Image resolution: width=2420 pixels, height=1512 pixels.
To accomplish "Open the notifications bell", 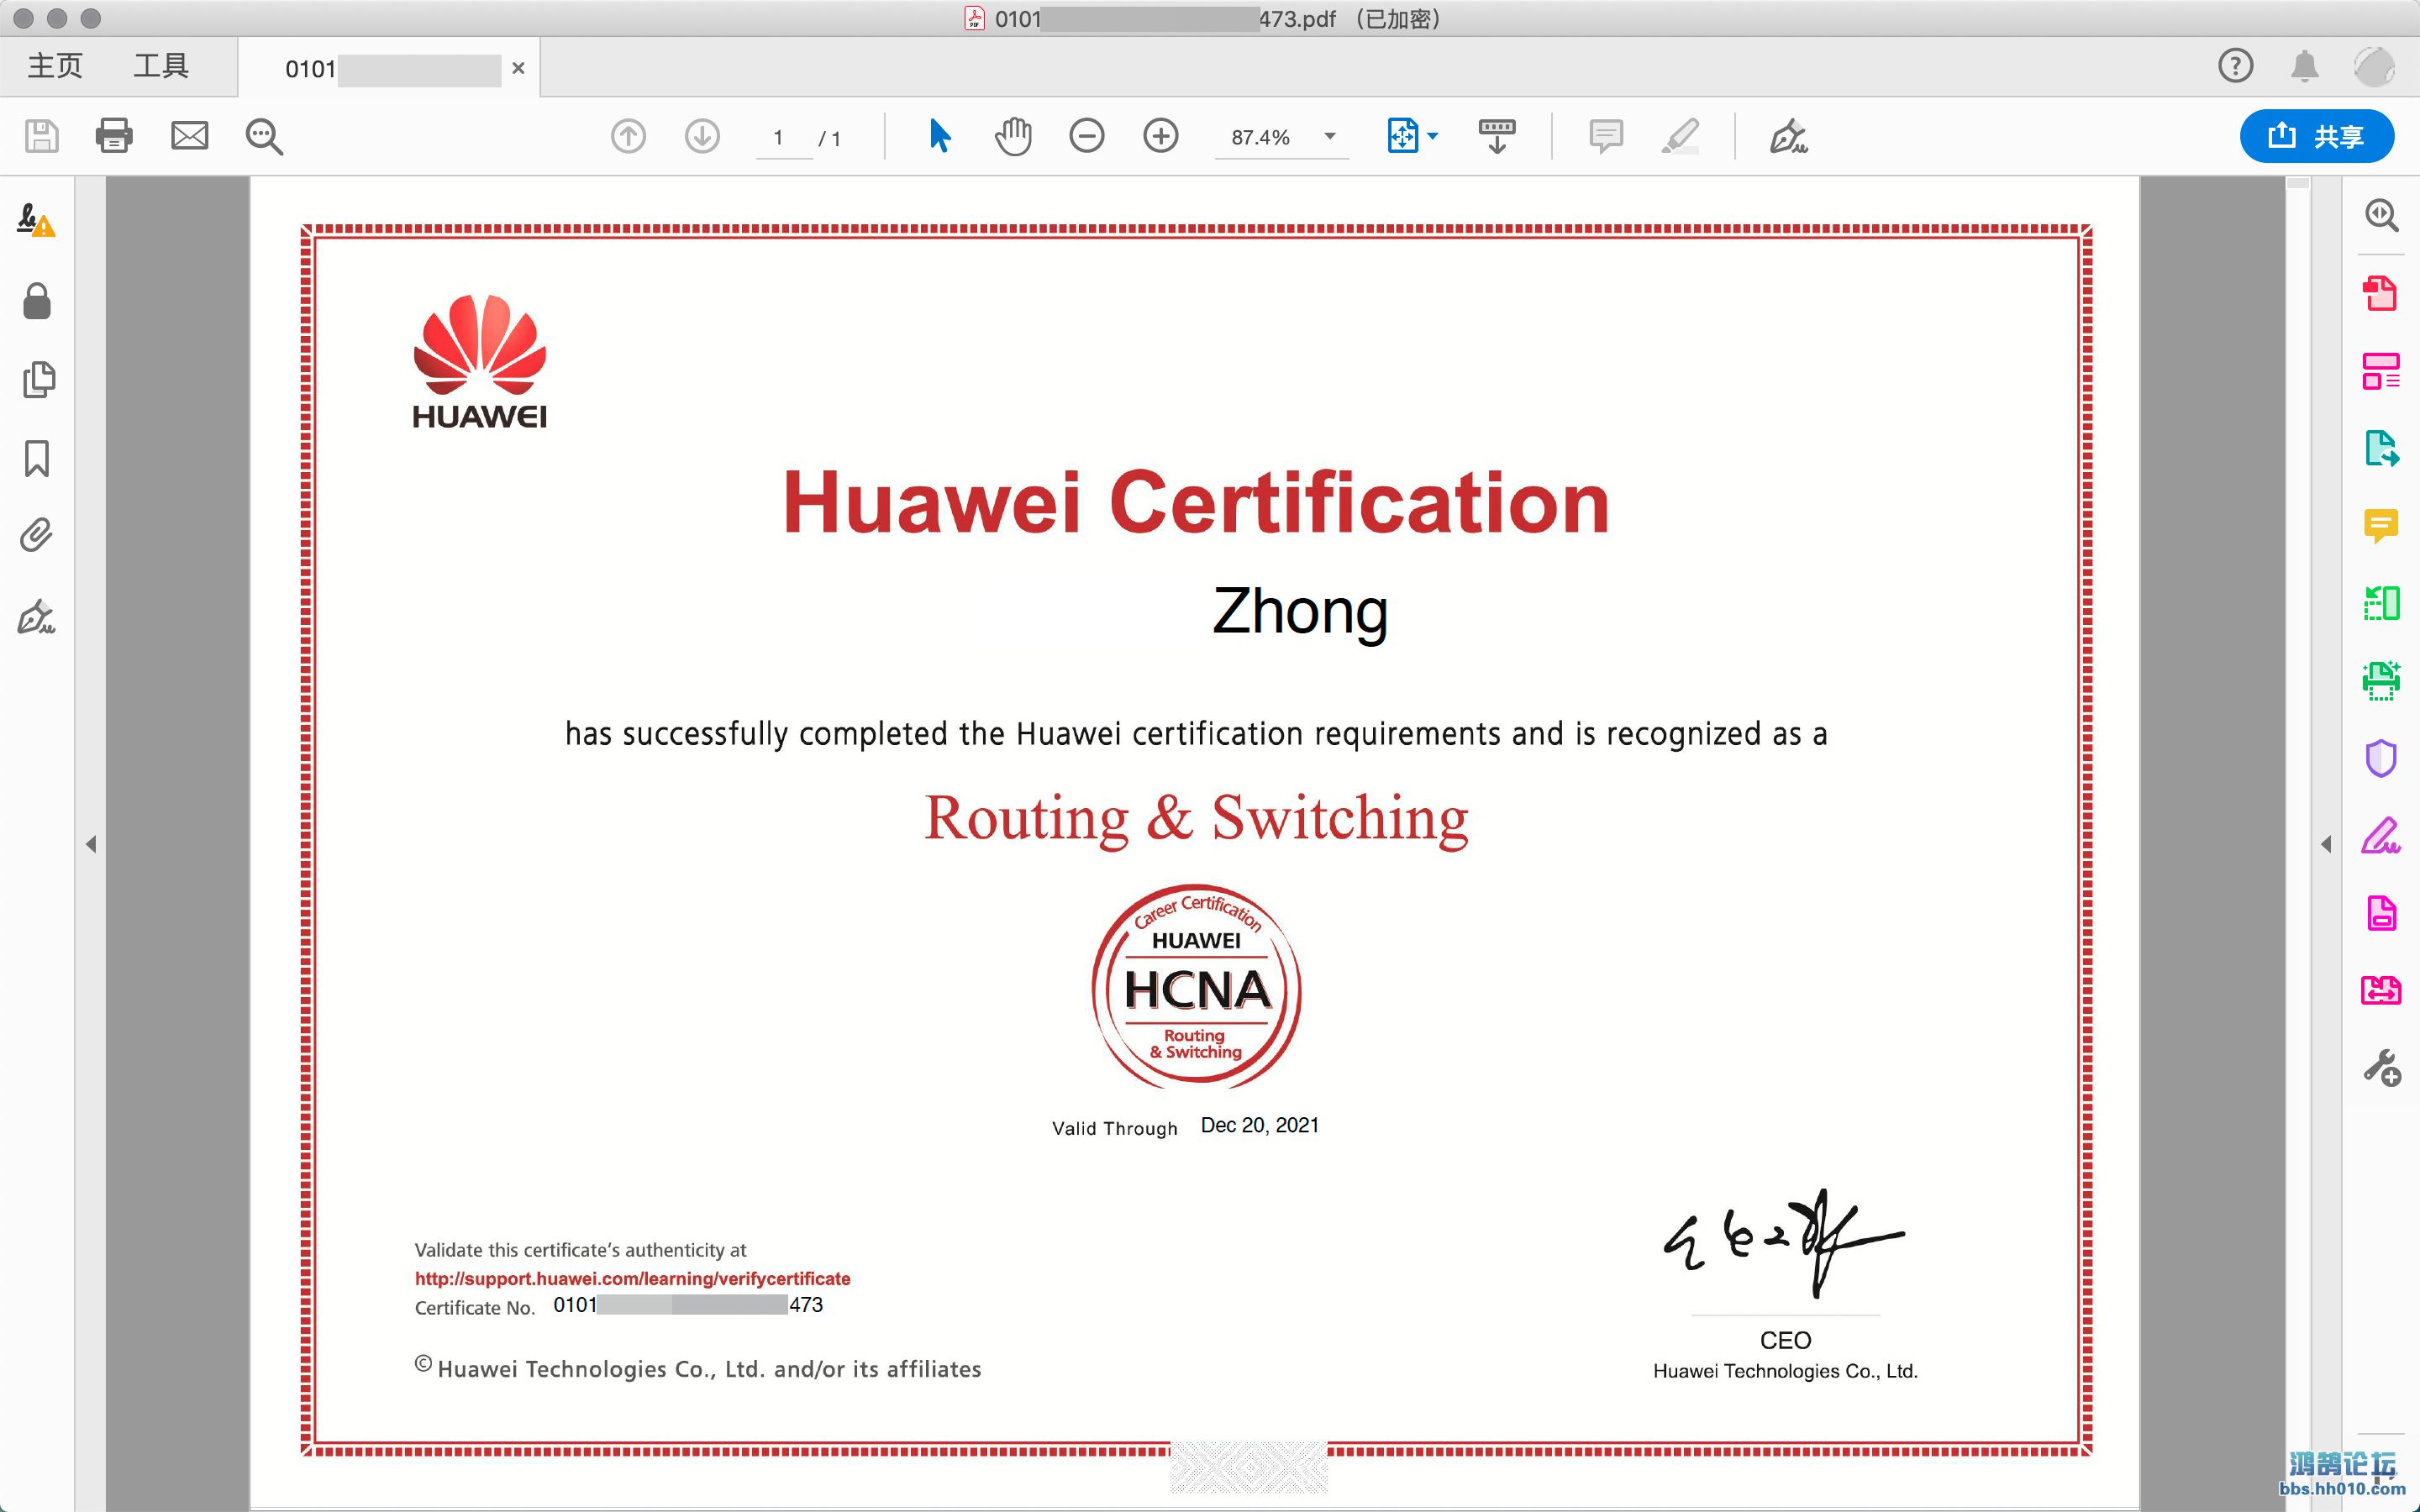I will coord(2305,66).
